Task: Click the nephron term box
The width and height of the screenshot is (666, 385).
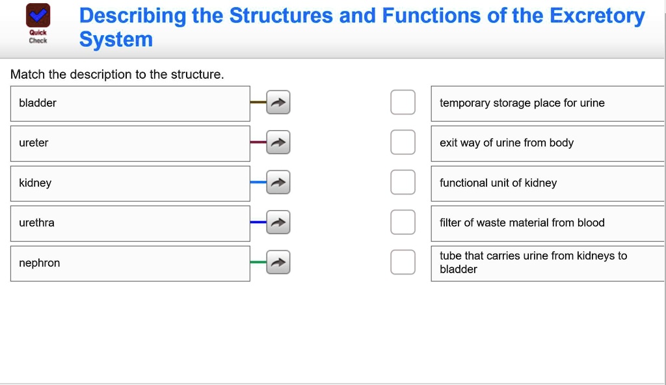Action: (x=130, y=263)
